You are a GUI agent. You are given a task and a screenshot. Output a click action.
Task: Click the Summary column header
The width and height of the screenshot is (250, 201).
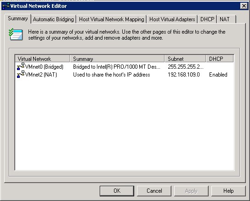point(117,59)
